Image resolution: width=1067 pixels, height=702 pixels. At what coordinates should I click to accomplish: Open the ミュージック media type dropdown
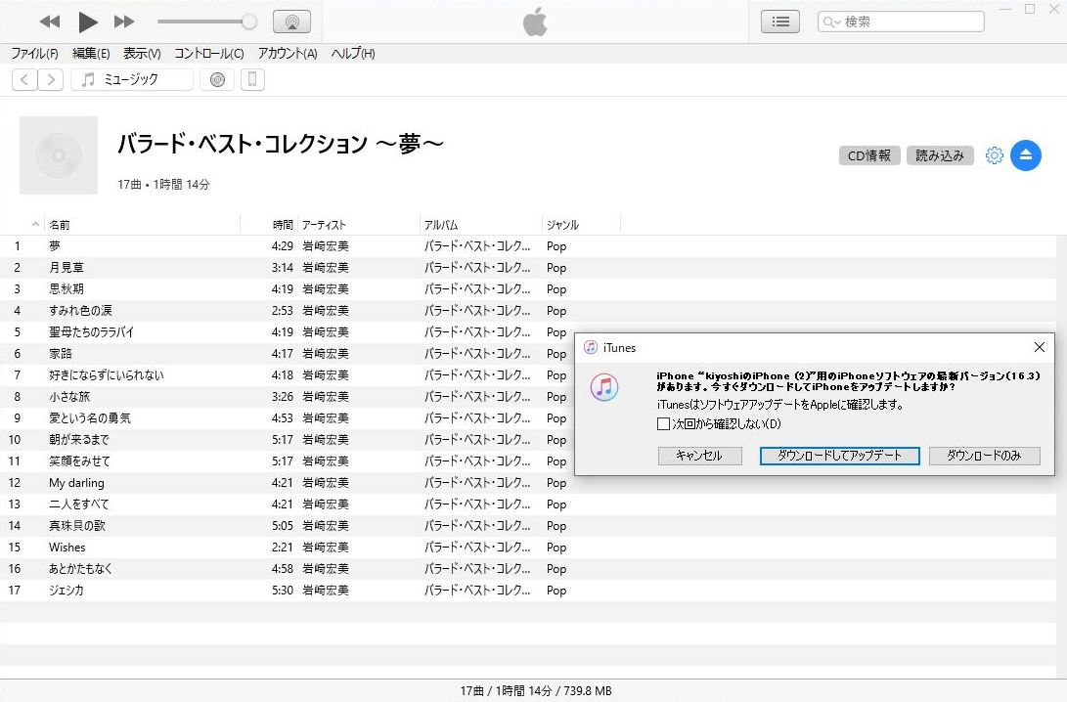pyautogui.click(x=132, y=79)
